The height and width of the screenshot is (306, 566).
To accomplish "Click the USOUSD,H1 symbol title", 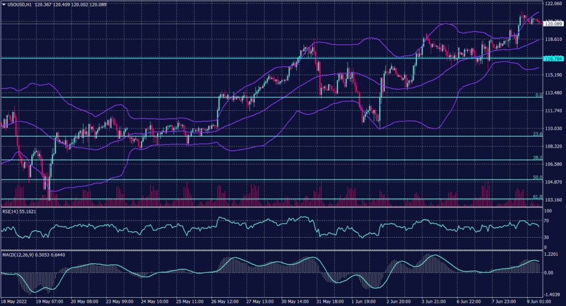I will click(19, 4).
